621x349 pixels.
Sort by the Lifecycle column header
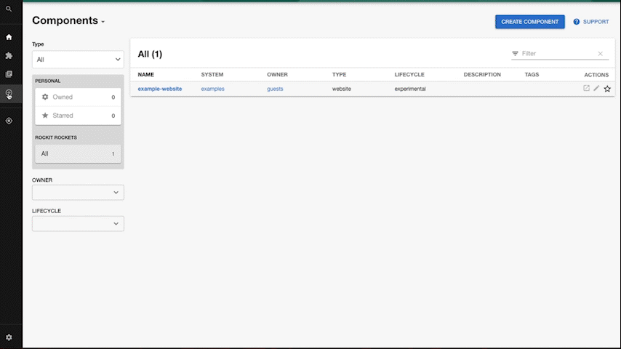tap(409, 74)
